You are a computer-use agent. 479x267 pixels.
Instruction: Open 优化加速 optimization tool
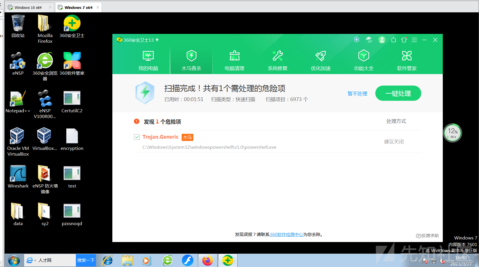coord(320,60)
